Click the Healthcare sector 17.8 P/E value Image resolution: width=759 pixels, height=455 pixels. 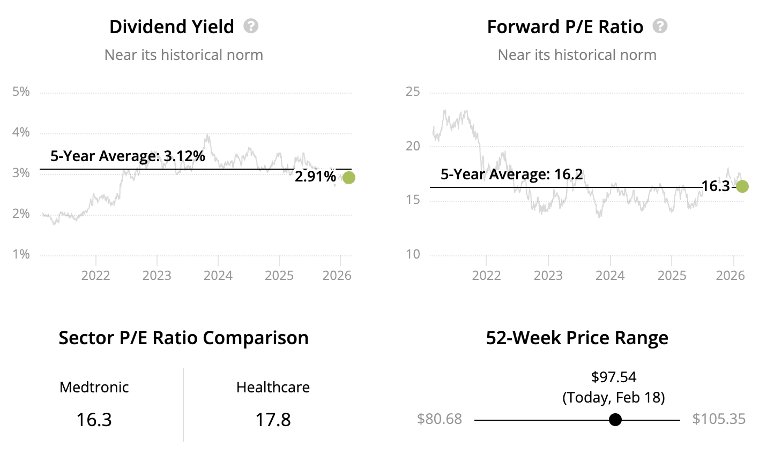point(273,419)
